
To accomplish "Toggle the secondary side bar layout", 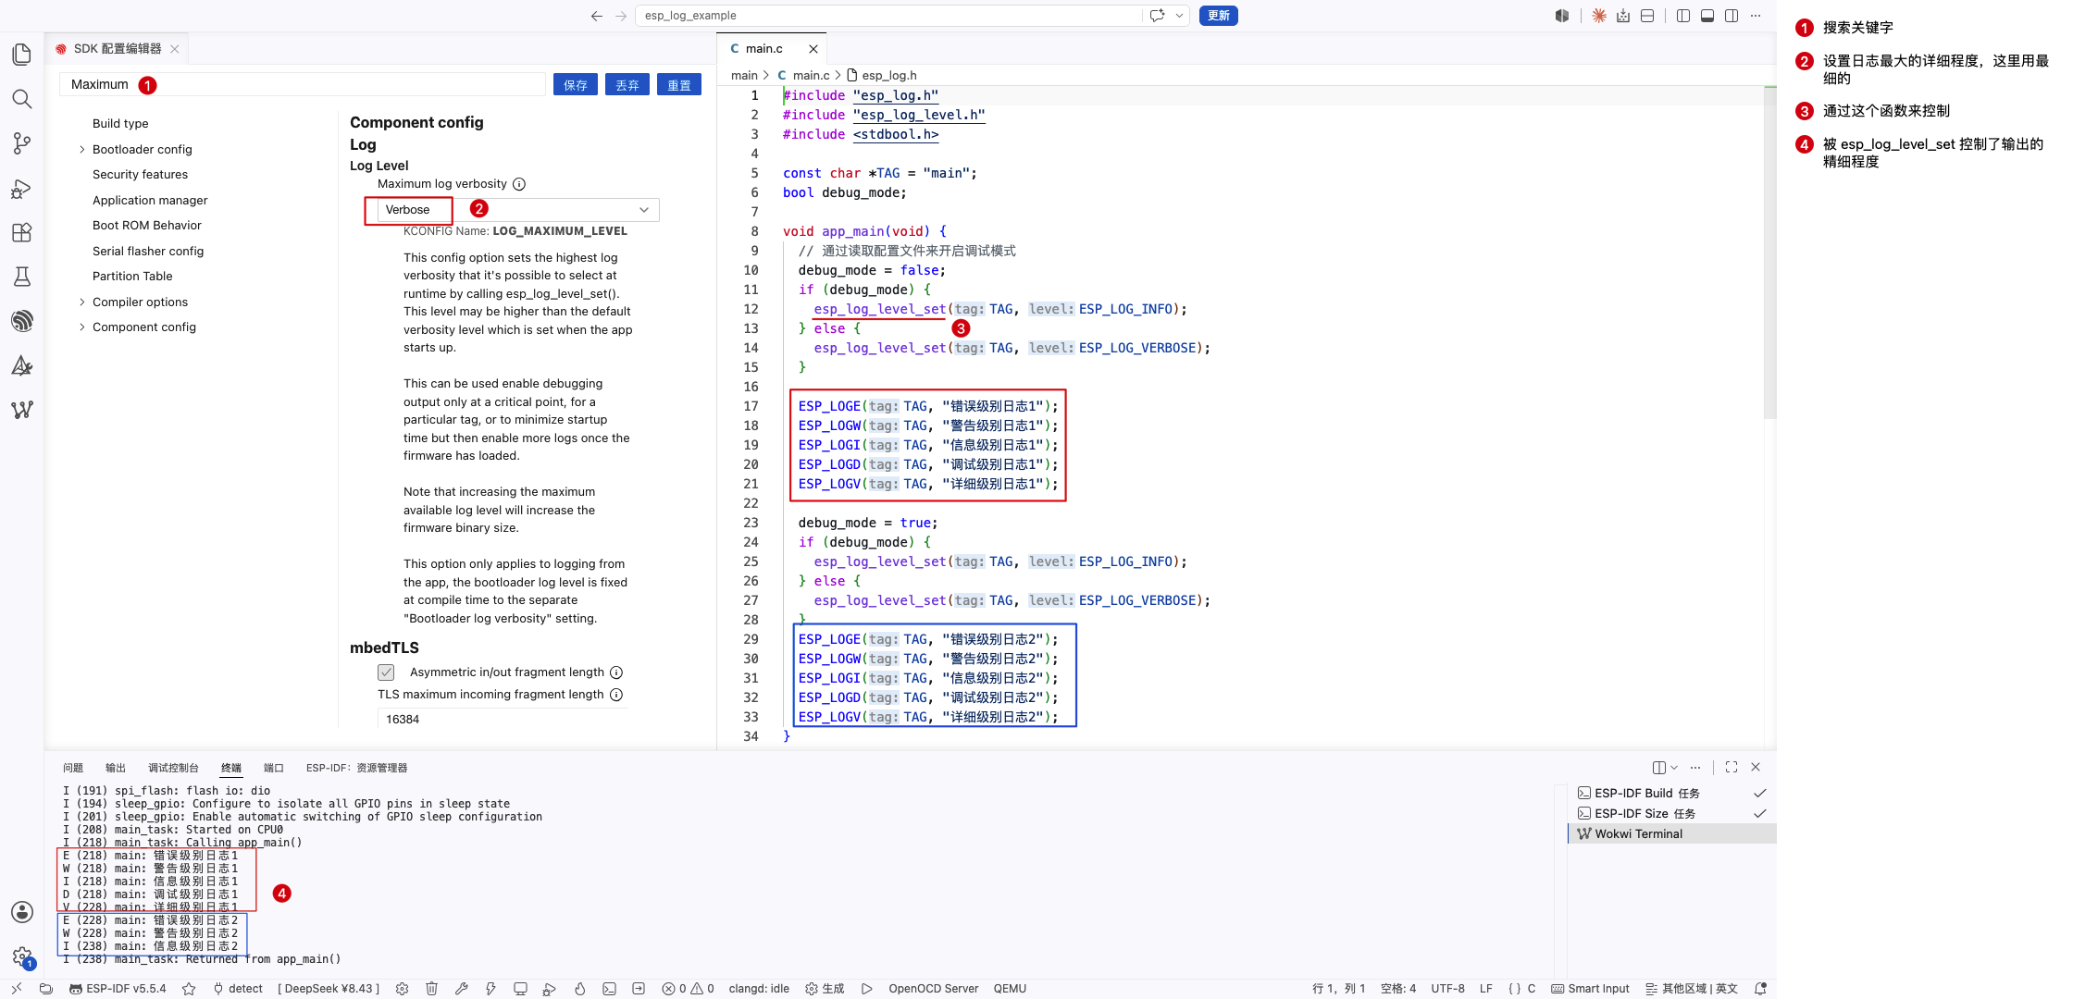I will click(1732, 16).
